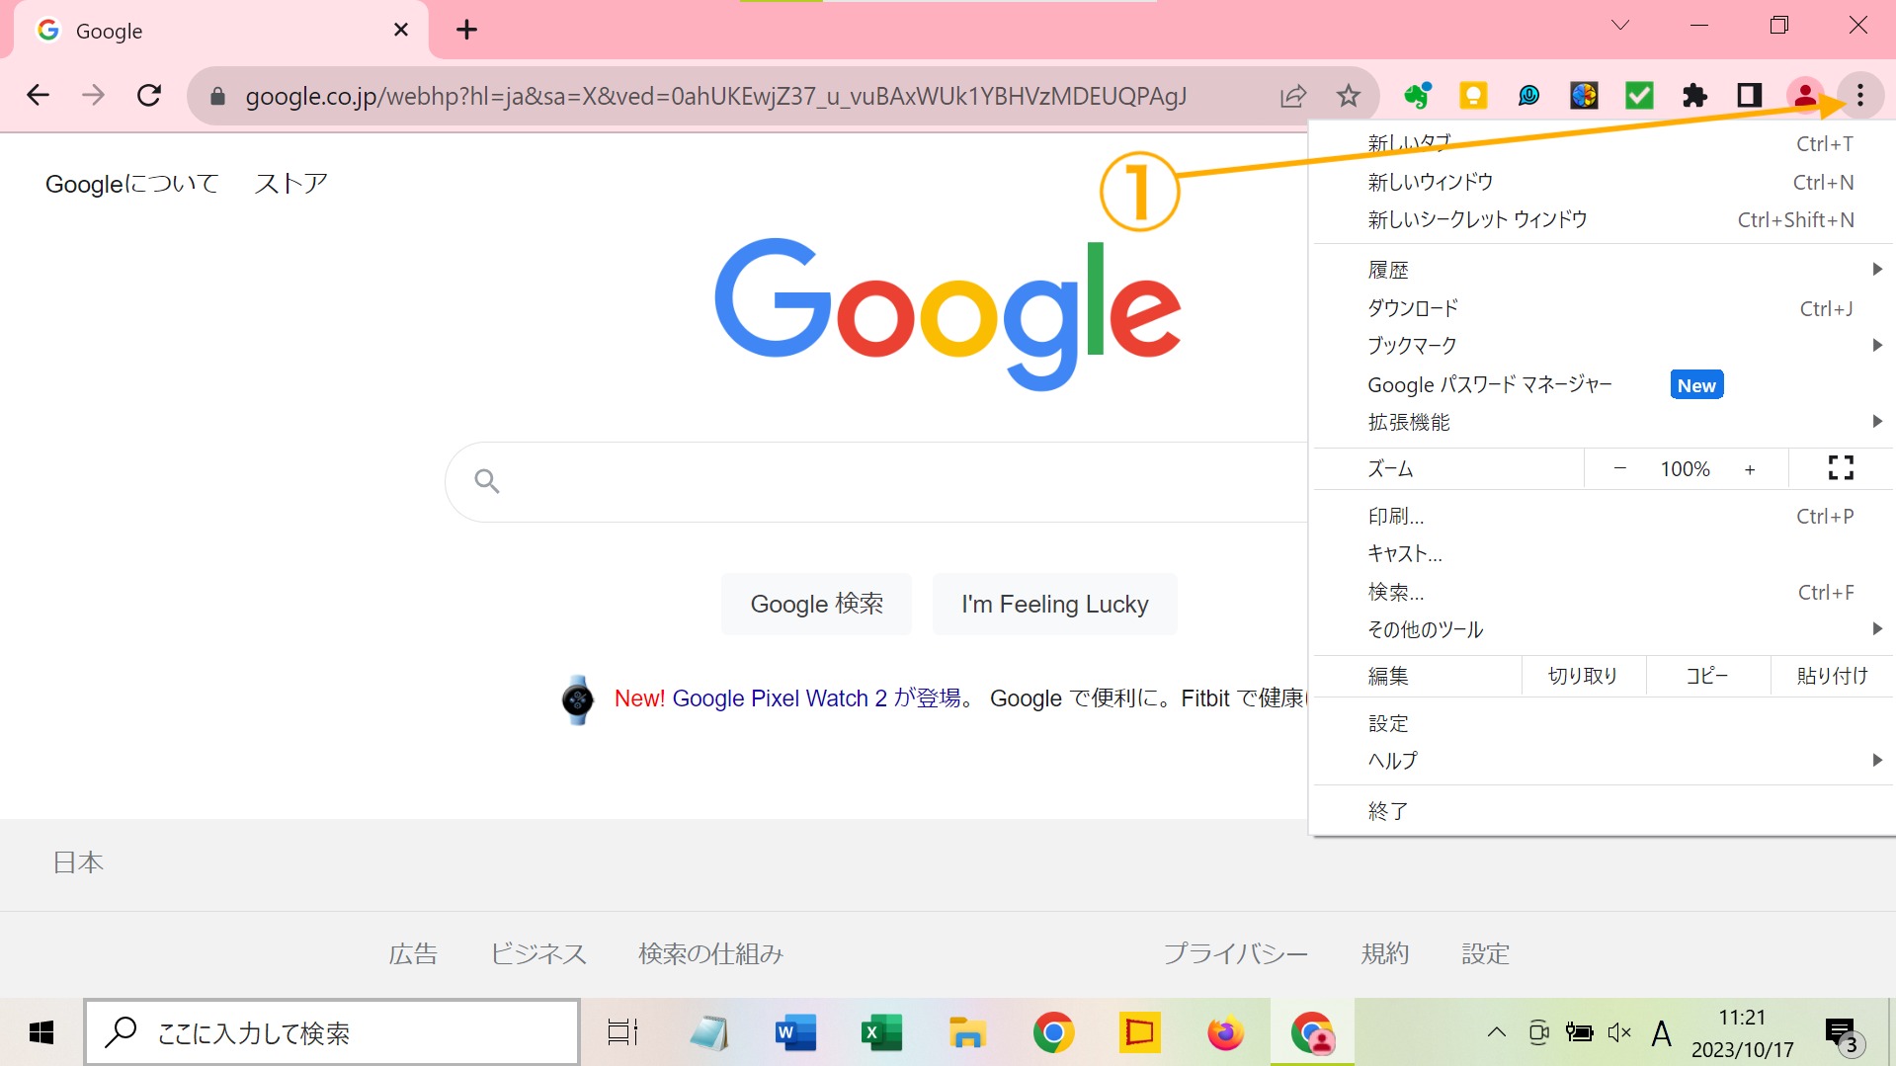Open ダウンロード from the menu
Image resolution: width=1896 pixels, height=1066 pixels.
point(1601,308)
